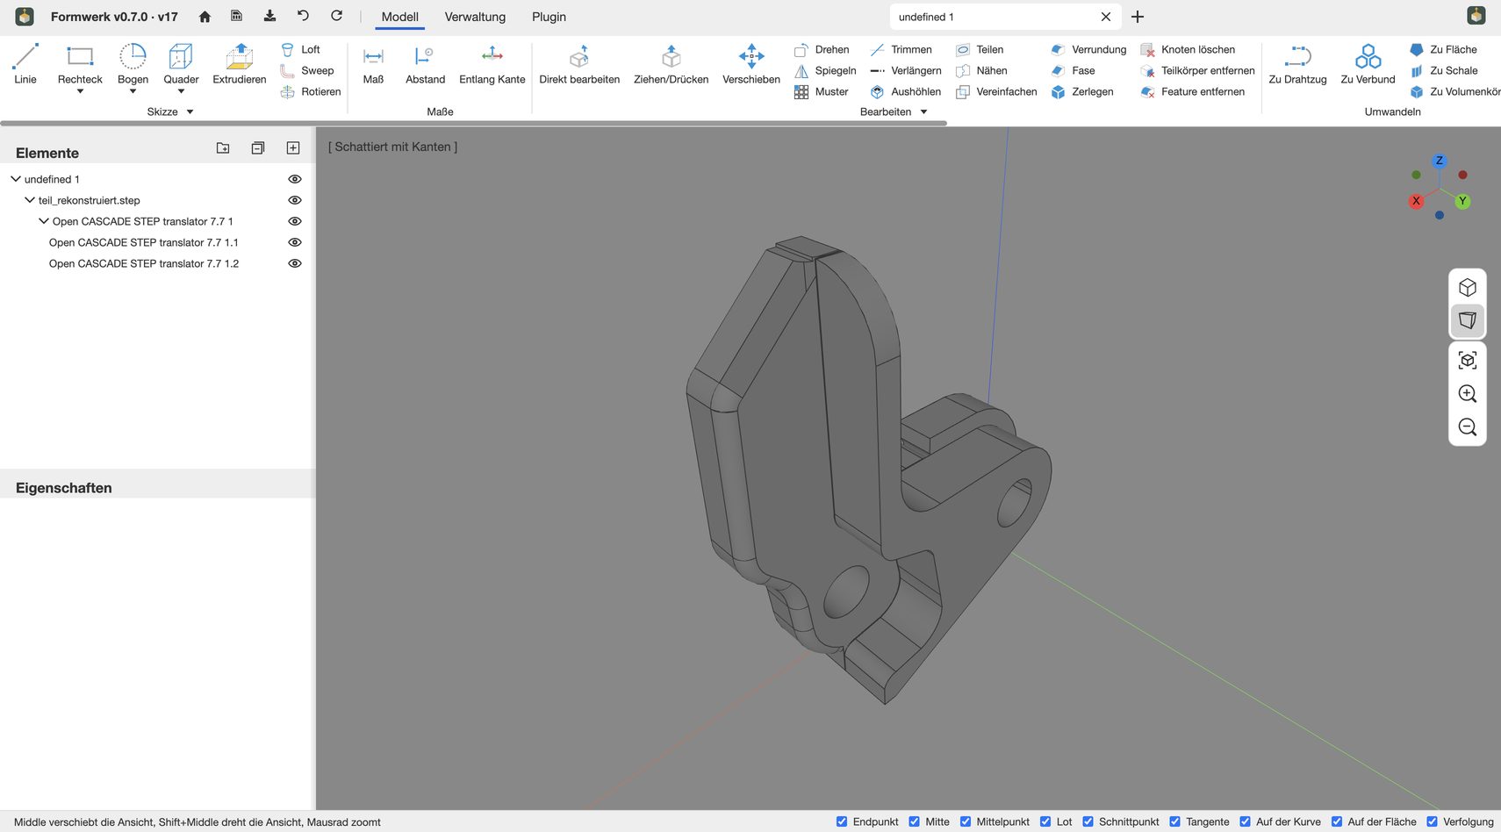Activate the Ziehen/Drücken tool
This screenshot has width=1501, height=832.
tap(671, 64)
